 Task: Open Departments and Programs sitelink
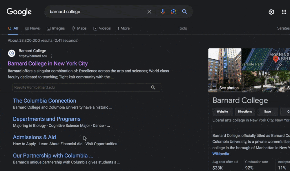[47, 119]
